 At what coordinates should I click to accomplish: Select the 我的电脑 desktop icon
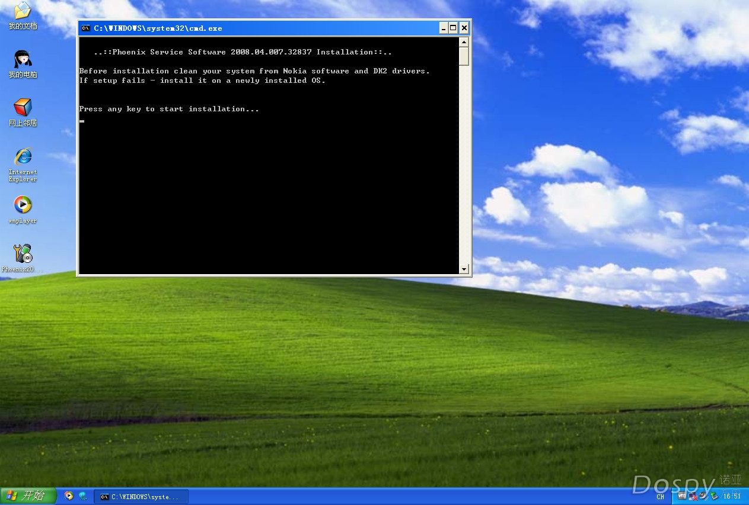pyautogui.click(x=23, y=65)
